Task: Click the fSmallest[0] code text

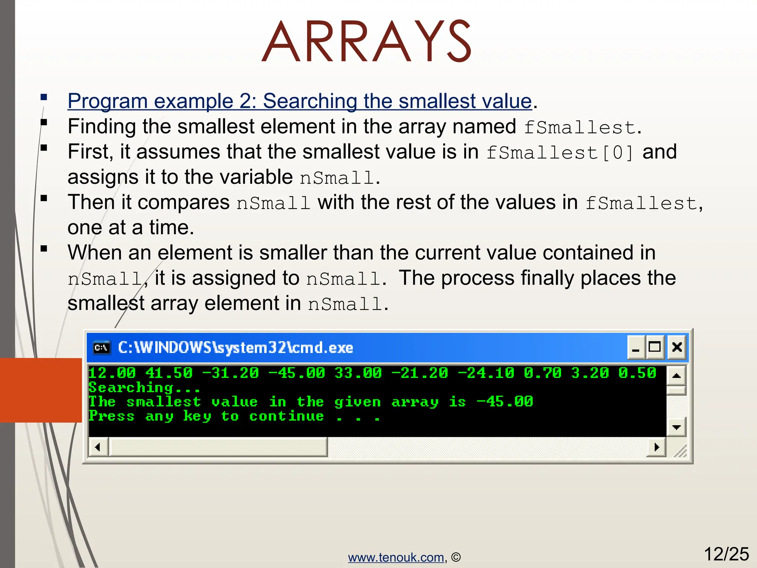Action: tap(560, 152)
